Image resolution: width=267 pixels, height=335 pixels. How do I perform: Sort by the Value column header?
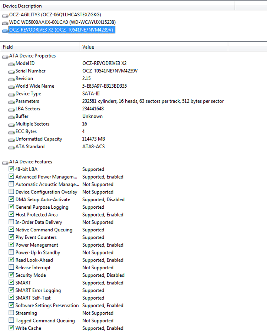[x=154, y=47]
